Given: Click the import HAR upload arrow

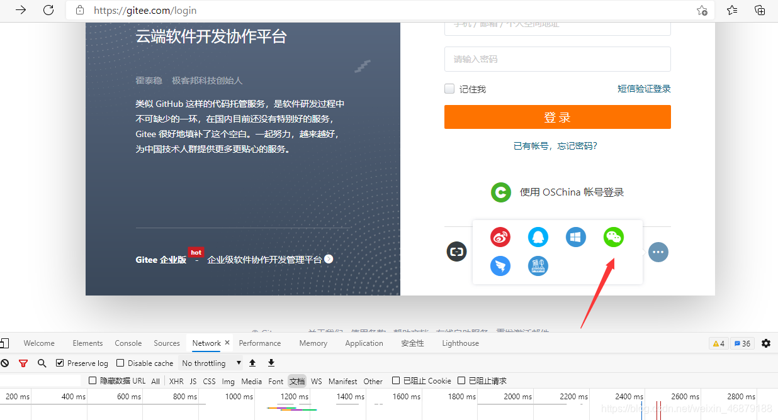Looking at the screenshot, I should click(252, 363).
